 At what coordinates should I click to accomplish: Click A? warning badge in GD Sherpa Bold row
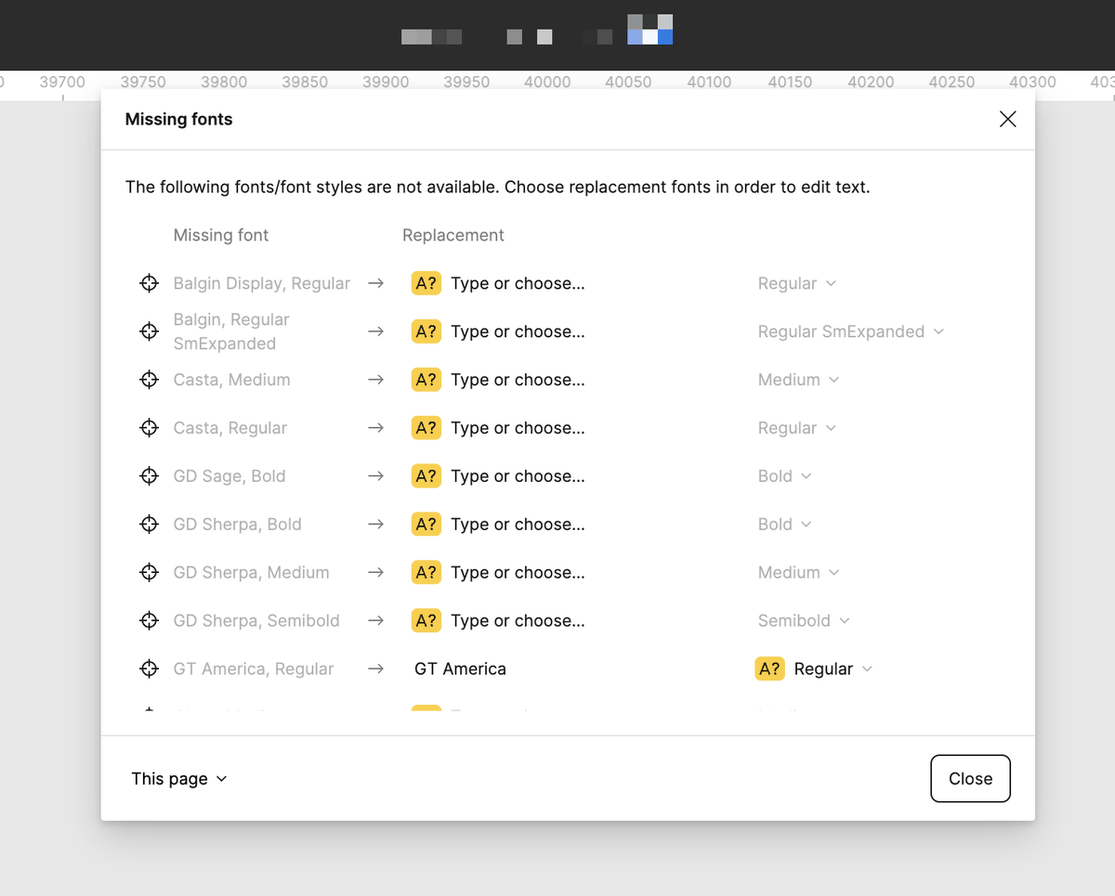(426, 525)
